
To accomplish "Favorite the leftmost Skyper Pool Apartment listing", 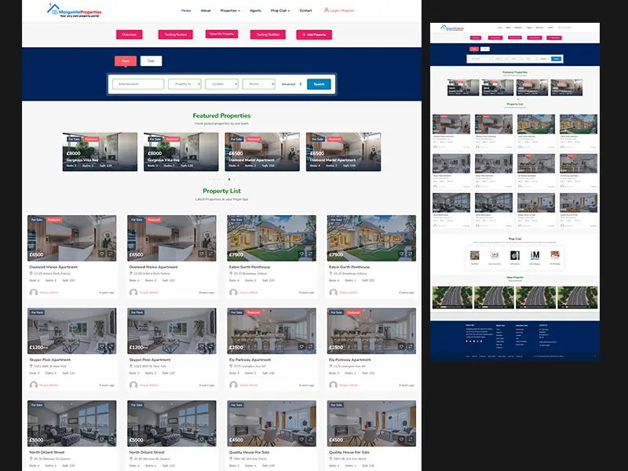I will coord(102,347).
